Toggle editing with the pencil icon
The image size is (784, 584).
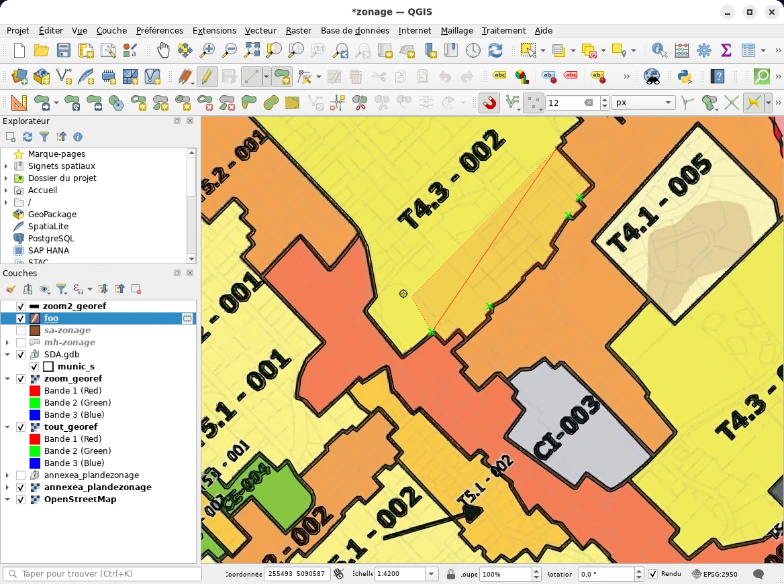click(x=207, y=76)
